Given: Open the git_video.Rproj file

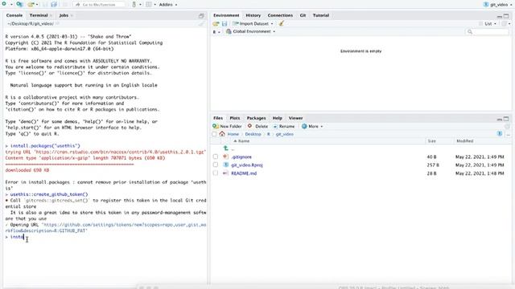Looking at the screenshot, I should click(x=247, y=165).
